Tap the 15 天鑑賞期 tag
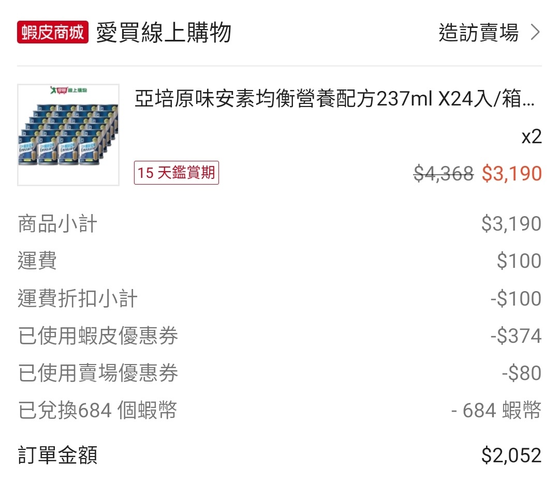Viewport: 559px width, 485px height. click(x=176, y=173)
